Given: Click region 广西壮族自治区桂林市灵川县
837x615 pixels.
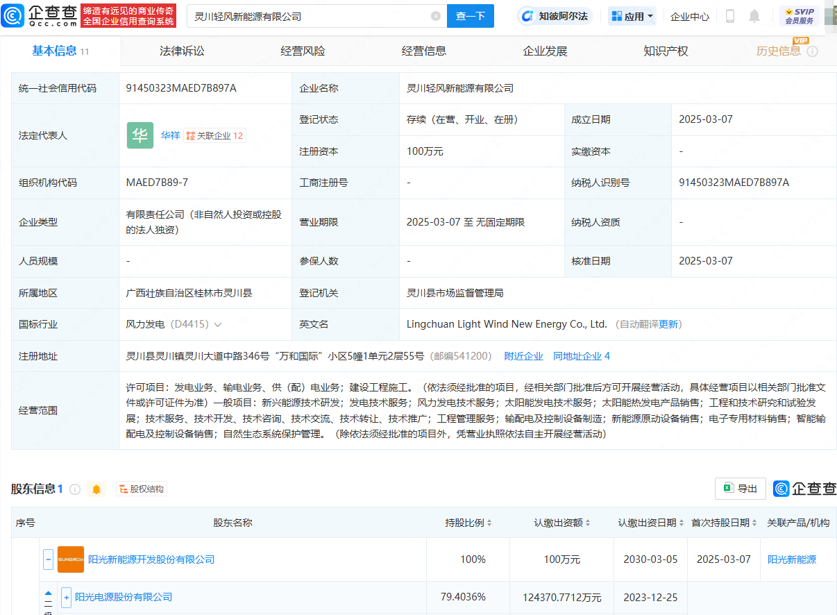Looking at the screenshot, I should point(189,293).
